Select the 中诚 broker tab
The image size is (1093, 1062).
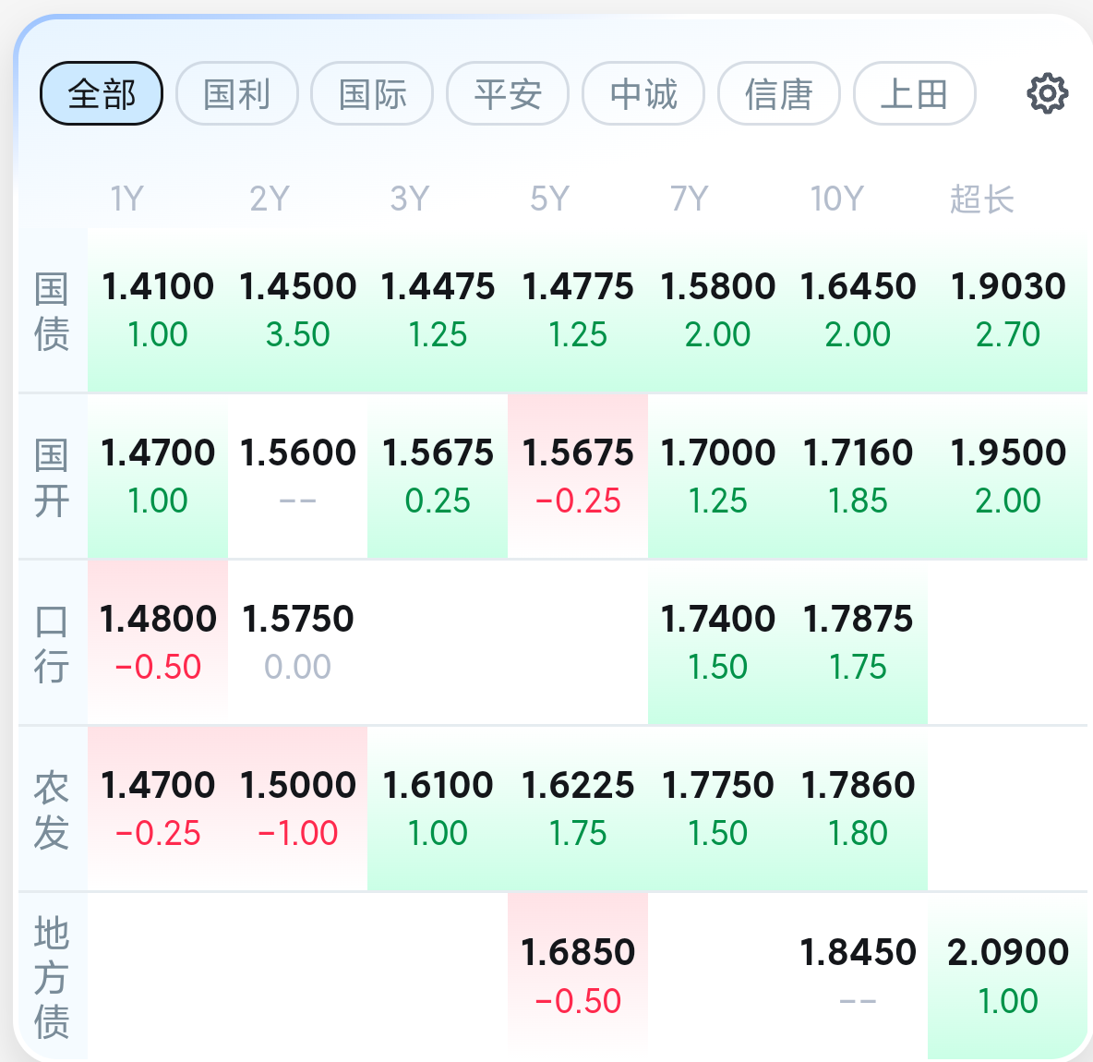pyautogui.click(x=643, y=93)
